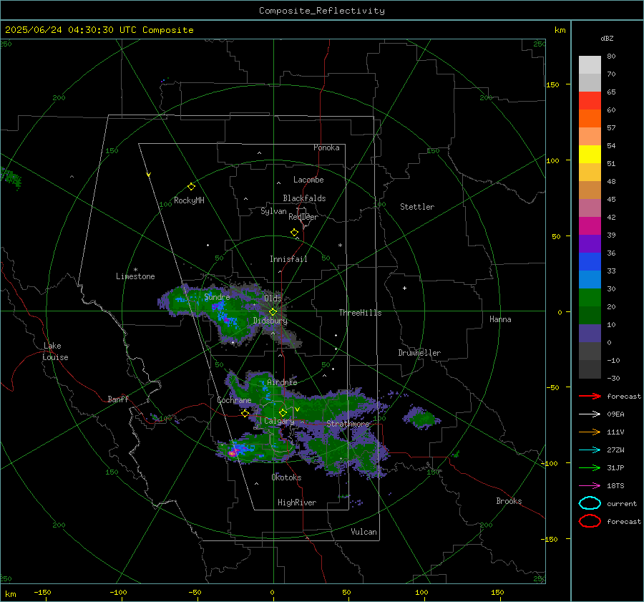
Task: Click the magenta 18TS arrow legend icon
Action: 590,486
